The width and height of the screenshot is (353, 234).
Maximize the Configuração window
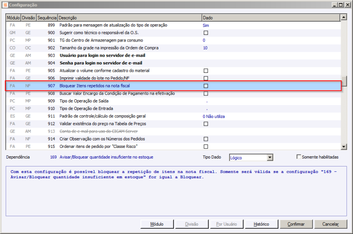pos(341,5)
